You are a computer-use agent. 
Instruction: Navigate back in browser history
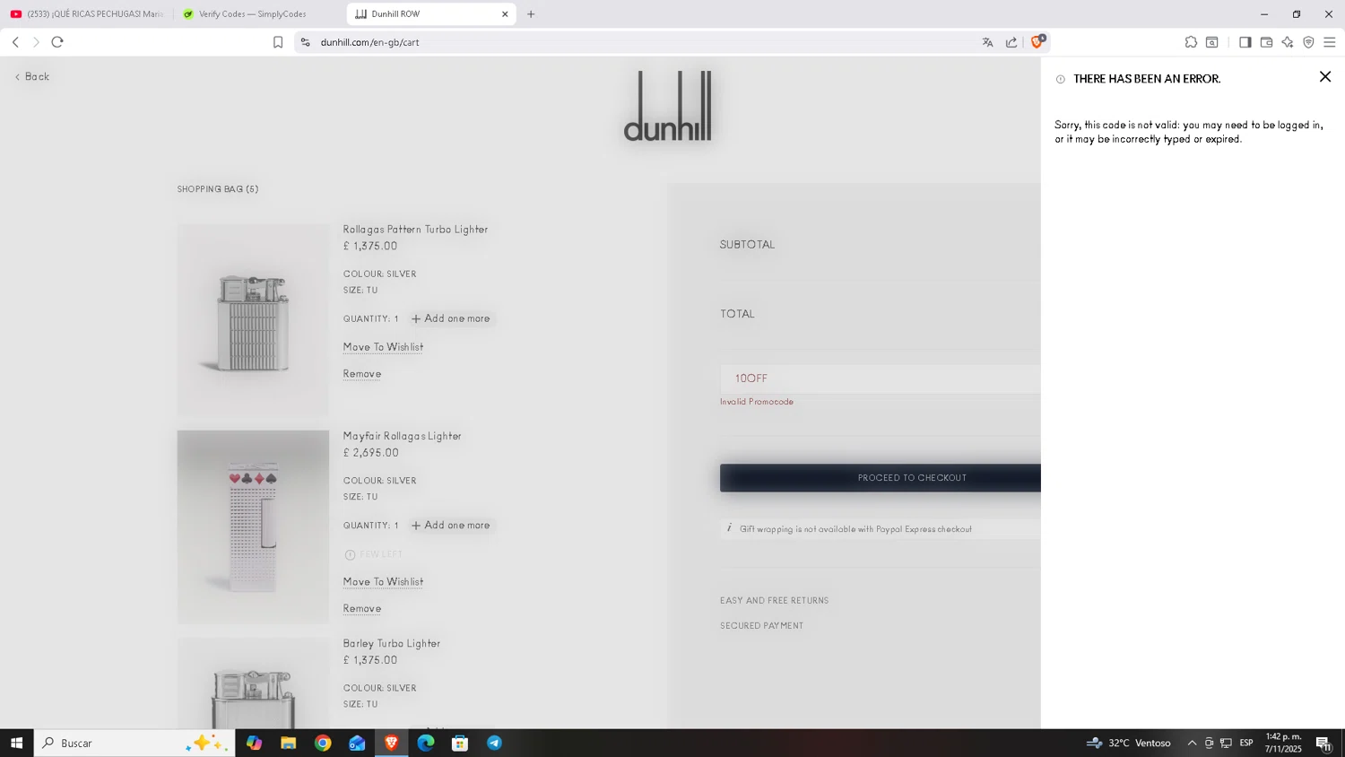coord(15,42)
